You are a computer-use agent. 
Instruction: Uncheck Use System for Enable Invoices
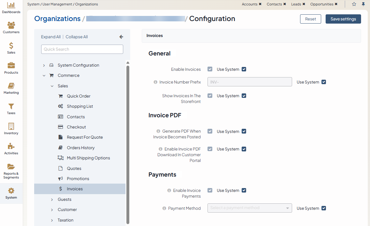point(244,69)
